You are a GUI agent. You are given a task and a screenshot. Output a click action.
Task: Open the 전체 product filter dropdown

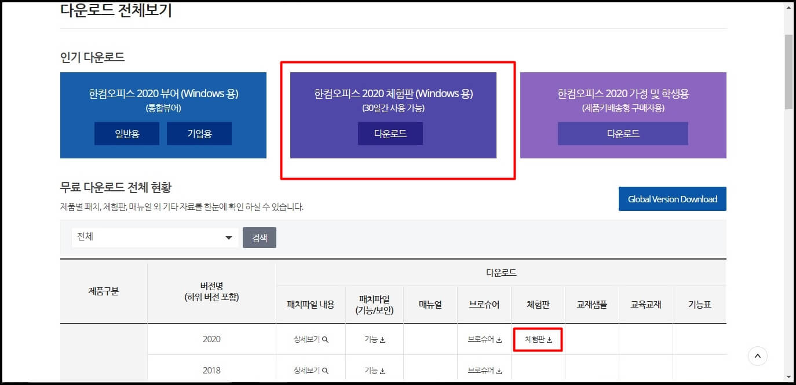coord(155,237)
